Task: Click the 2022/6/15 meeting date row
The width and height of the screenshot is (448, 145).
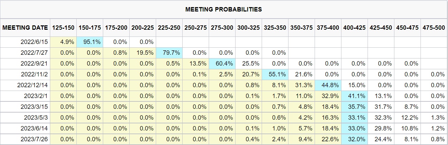Action: tap(33, 42)
